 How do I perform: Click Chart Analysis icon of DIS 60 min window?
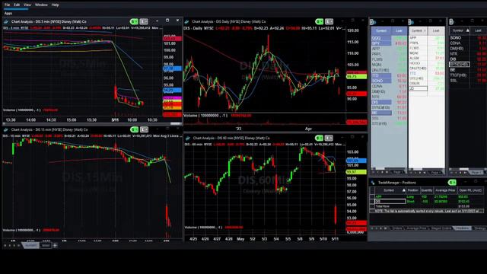pyautogui.click(x=188, y=138)
